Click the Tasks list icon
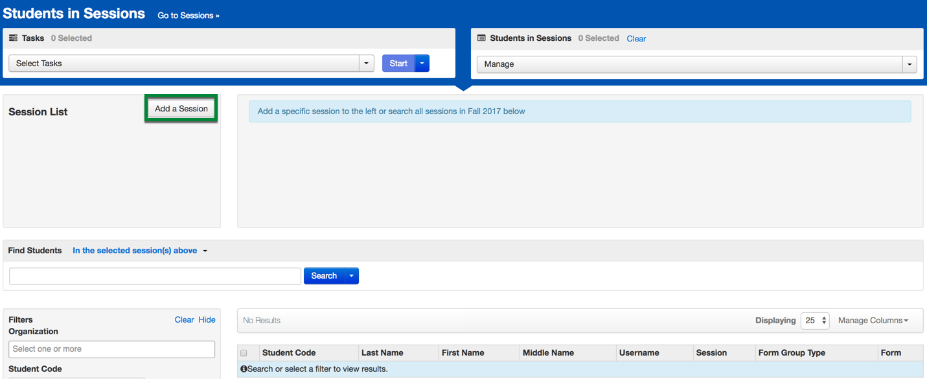This screenshot has width=927, height=379. [13, 38]
